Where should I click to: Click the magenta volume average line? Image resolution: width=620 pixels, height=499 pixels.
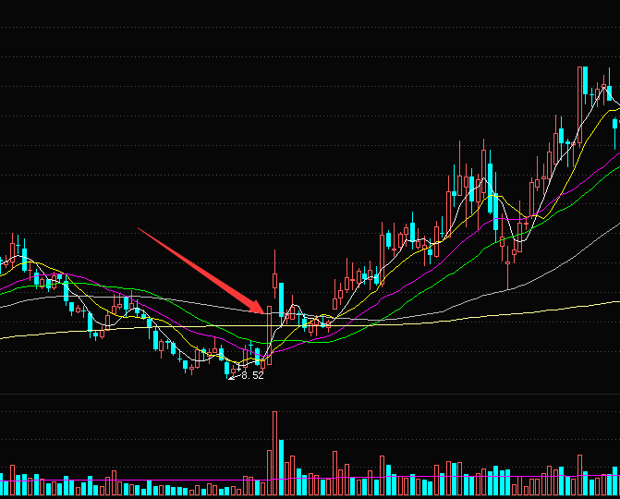(x=185, y=481)
